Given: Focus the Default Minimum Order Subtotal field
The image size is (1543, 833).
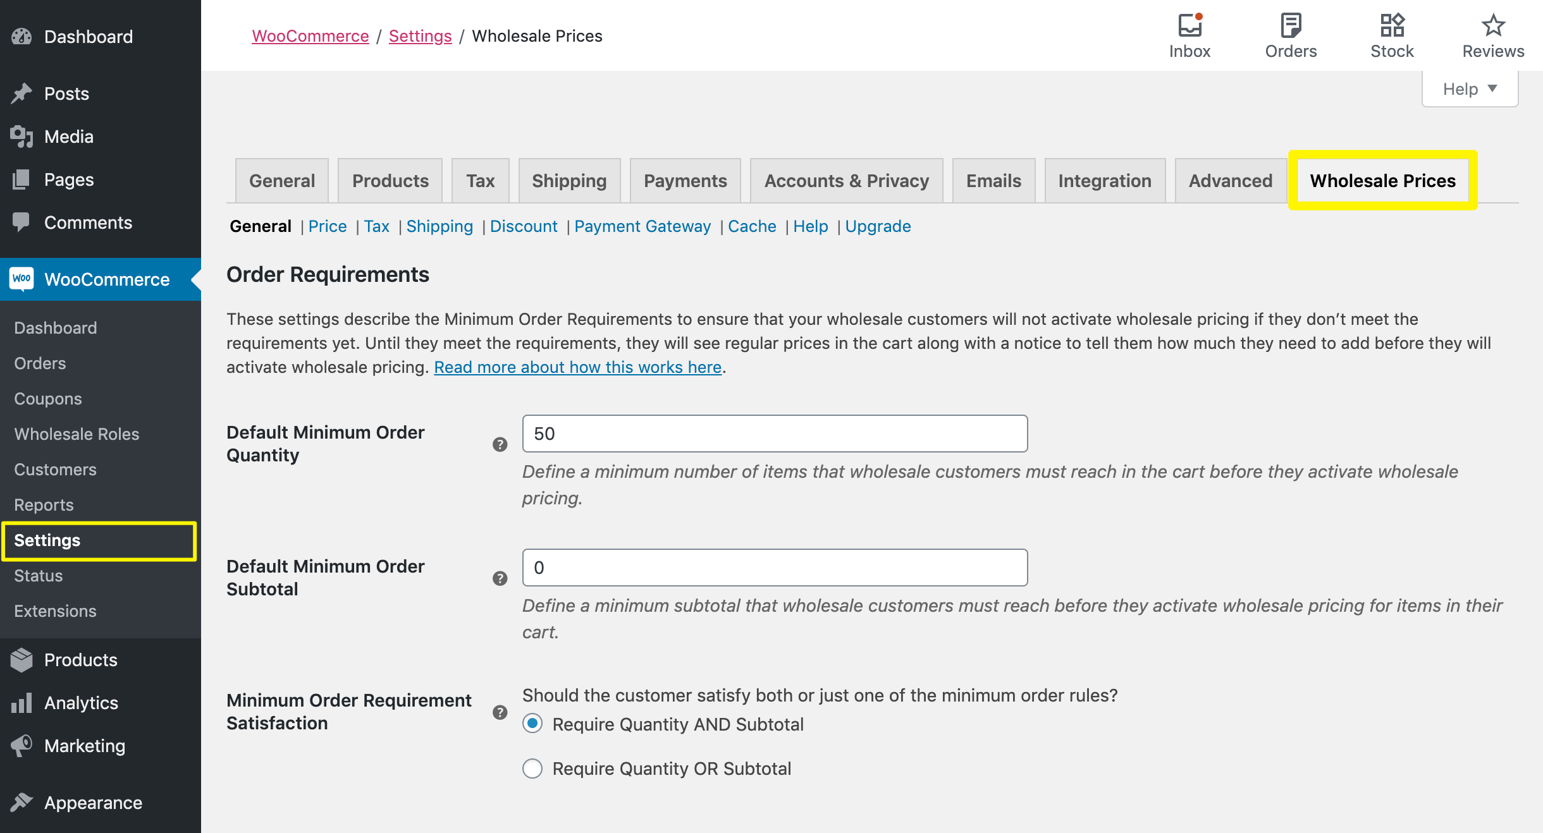Looking at the screenshot, I should (x=775, y=568).
